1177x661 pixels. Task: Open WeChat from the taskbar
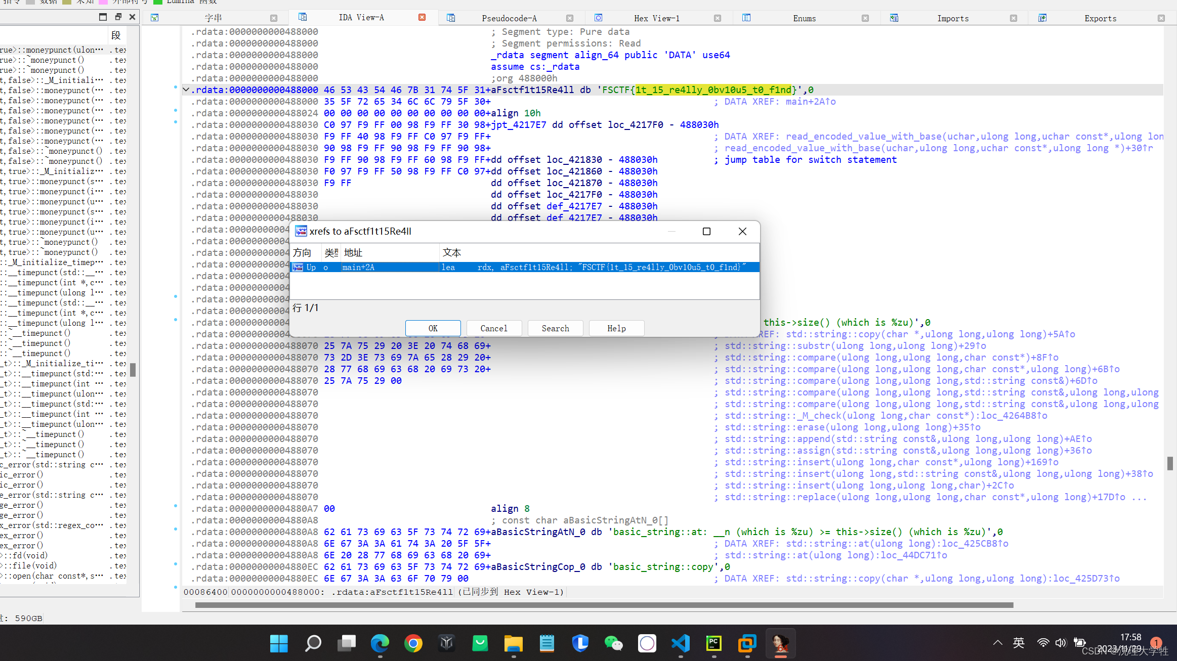(613, 643)
